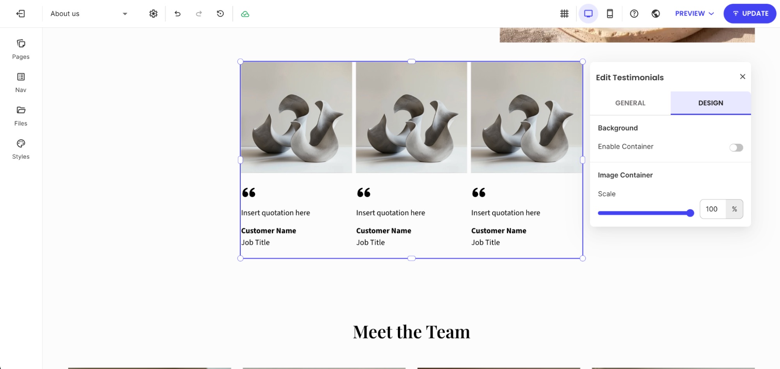Viewport: 780px width, 369px height.
Task: Click the second testimonial quote mark icon
Action: [x=364, y=192]
